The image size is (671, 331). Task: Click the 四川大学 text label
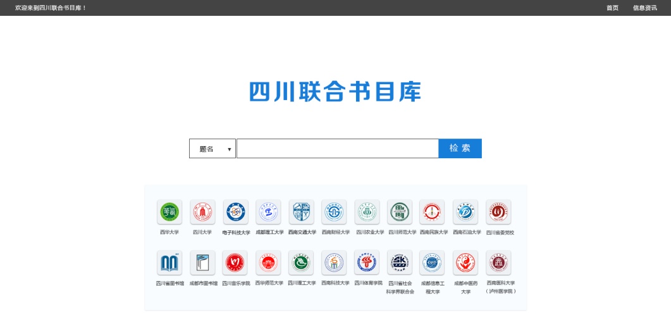click(x=202, y=232)
